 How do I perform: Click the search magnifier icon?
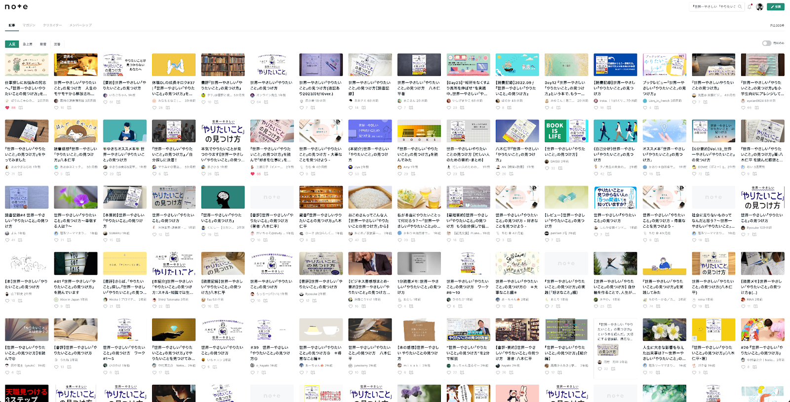(740, 7)
